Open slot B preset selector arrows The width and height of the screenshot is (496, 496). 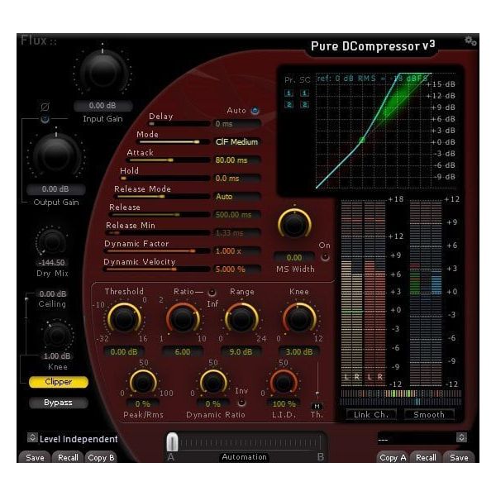point(461,437)
